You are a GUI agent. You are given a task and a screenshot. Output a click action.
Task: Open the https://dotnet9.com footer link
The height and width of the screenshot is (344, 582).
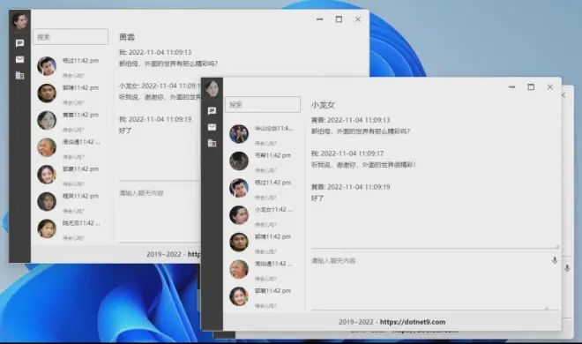(413, 322)
